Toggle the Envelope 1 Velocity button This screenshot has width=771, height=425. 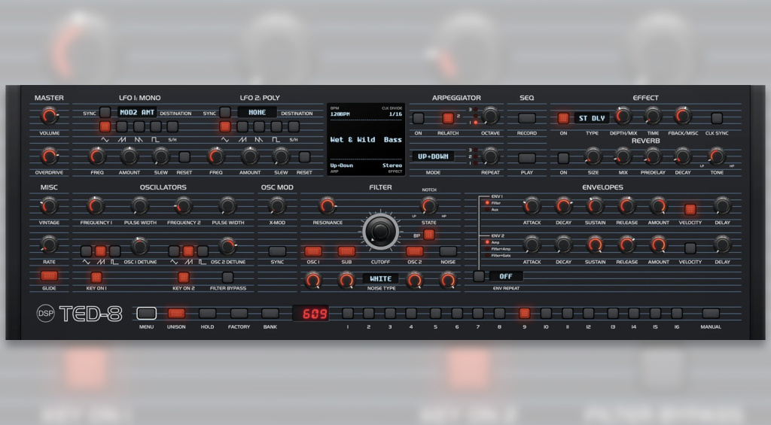(690, 209)
